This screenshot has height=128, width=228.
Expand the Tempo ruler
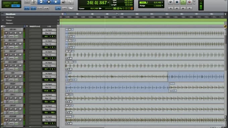tap(3, 20)
